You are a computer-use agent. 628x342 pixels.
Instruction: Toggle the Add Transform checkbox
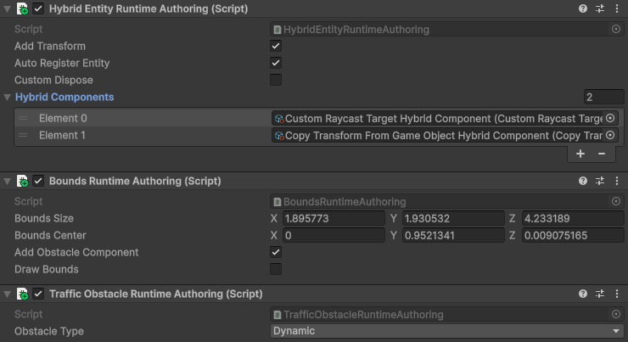(x=276, y=46)
